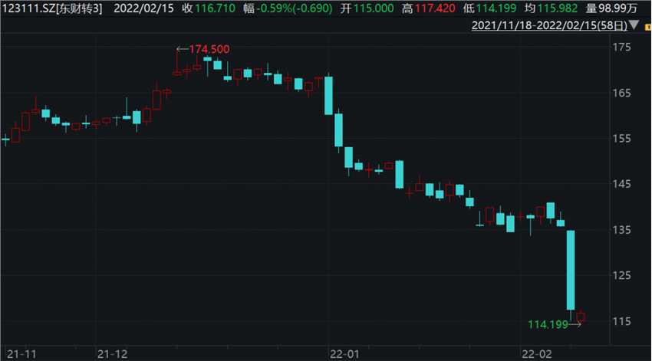Click the yellow icon beside the date dropdown
652x361 pixels.
pos(648,27)
